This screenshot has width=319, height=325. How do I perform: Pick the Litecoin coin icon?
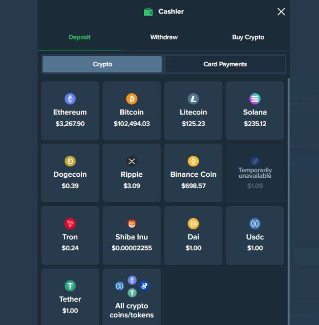point(193,99)
